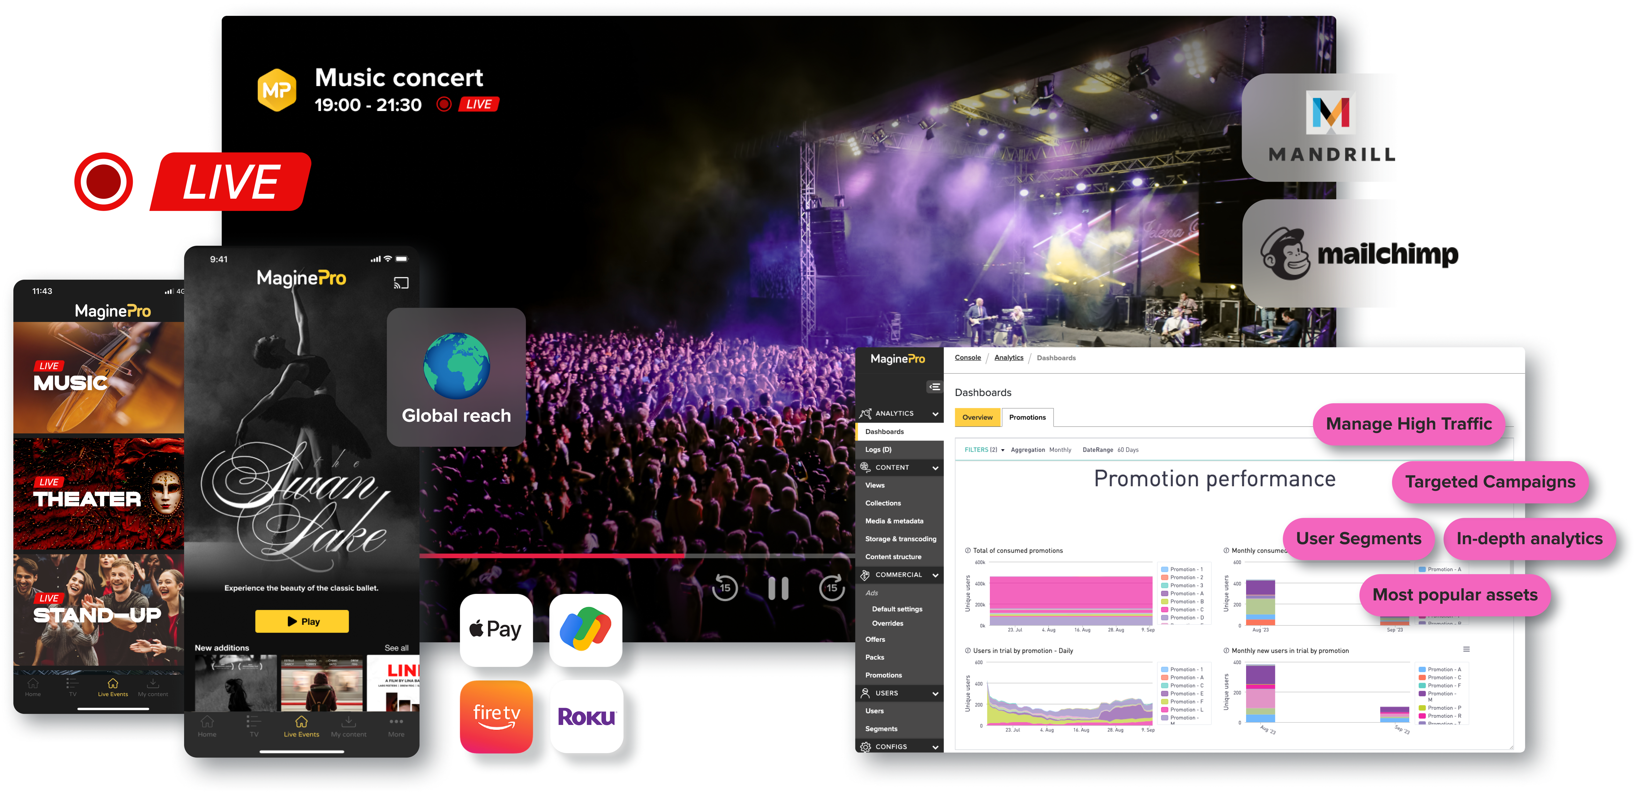Click the Roku tile
Viewport: 1636px width, 794px height.
coord(586,717)
